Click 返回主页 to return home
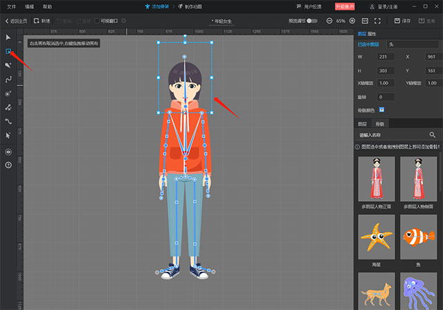 17,21
